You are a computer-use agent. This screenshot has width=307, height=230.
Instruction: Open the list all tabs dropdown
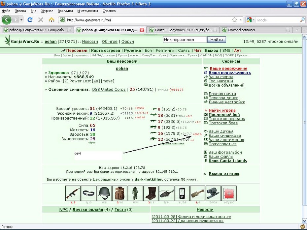pos(304,30)
